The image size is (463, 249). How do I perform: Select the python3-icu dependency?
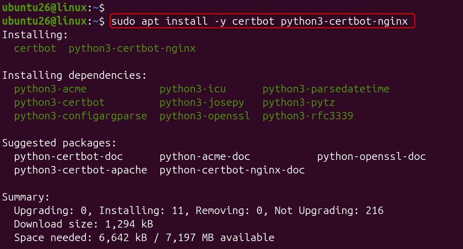(x=193, y=89)
